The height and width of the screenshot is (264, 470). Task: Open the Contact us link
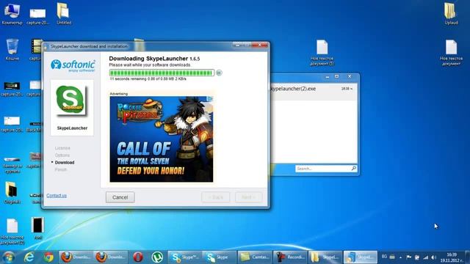(57, 196)
